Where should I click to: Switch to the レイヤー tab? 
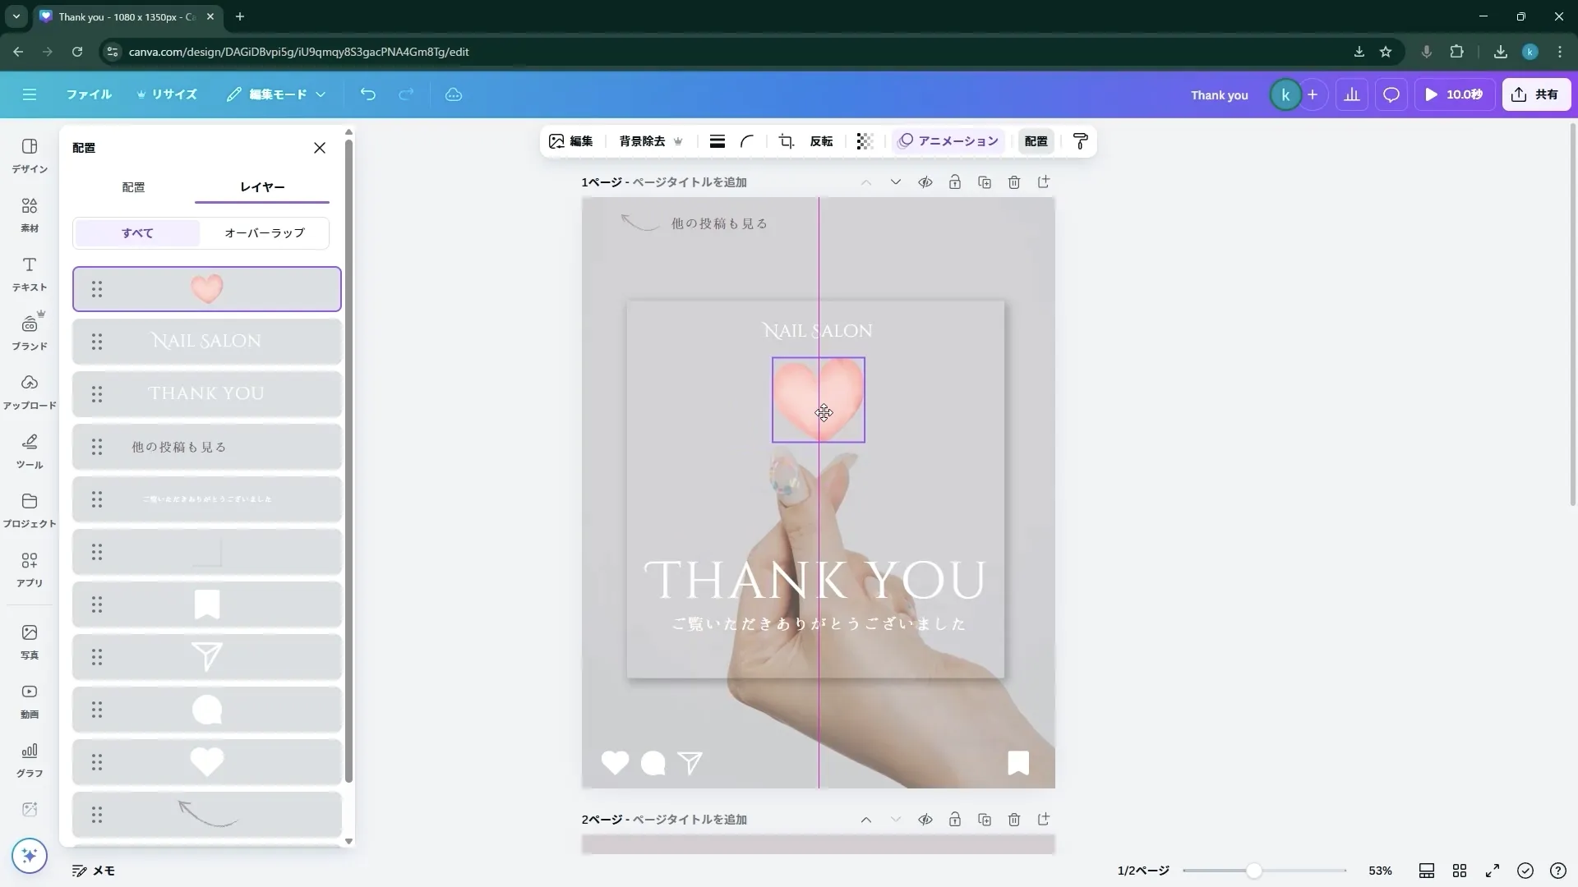tap(262, 187)
